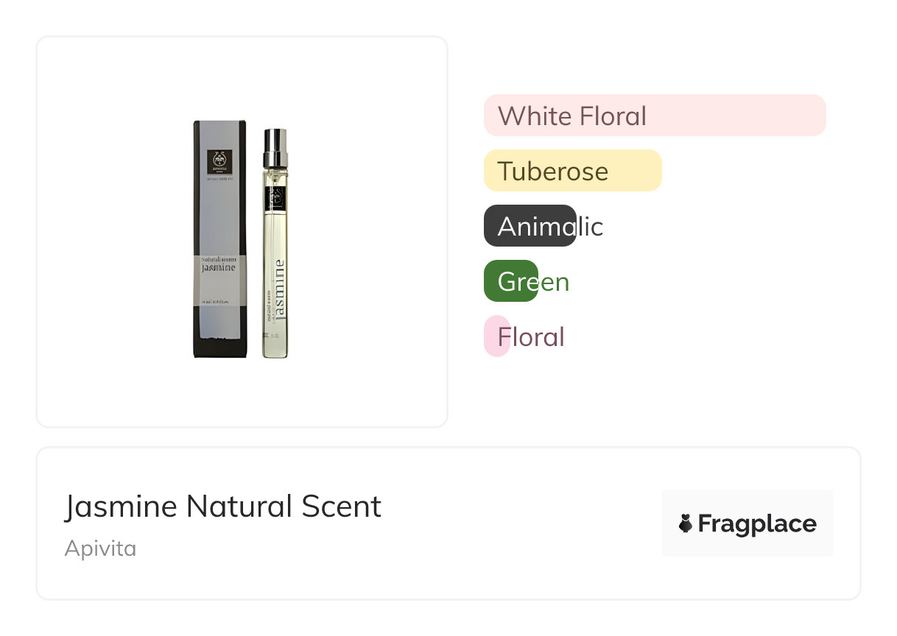Click the grey Fragplace badge background
The width and height of the screenshot is (897, 636).
point(747,501)
